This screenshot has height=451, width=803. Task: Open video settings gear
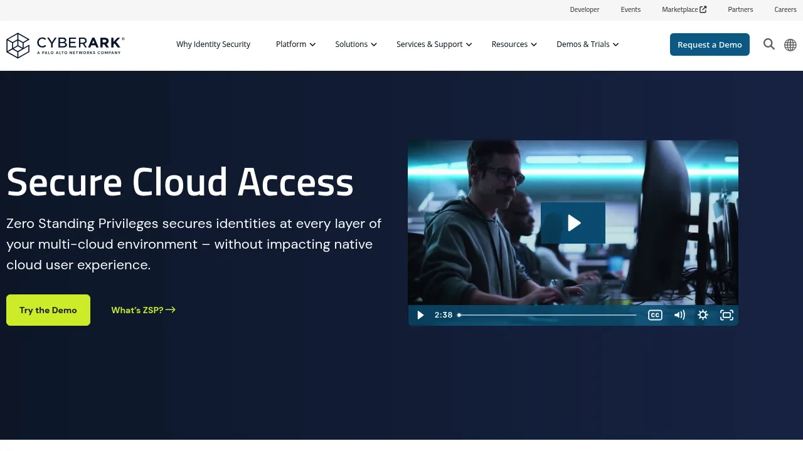[703, 315]
